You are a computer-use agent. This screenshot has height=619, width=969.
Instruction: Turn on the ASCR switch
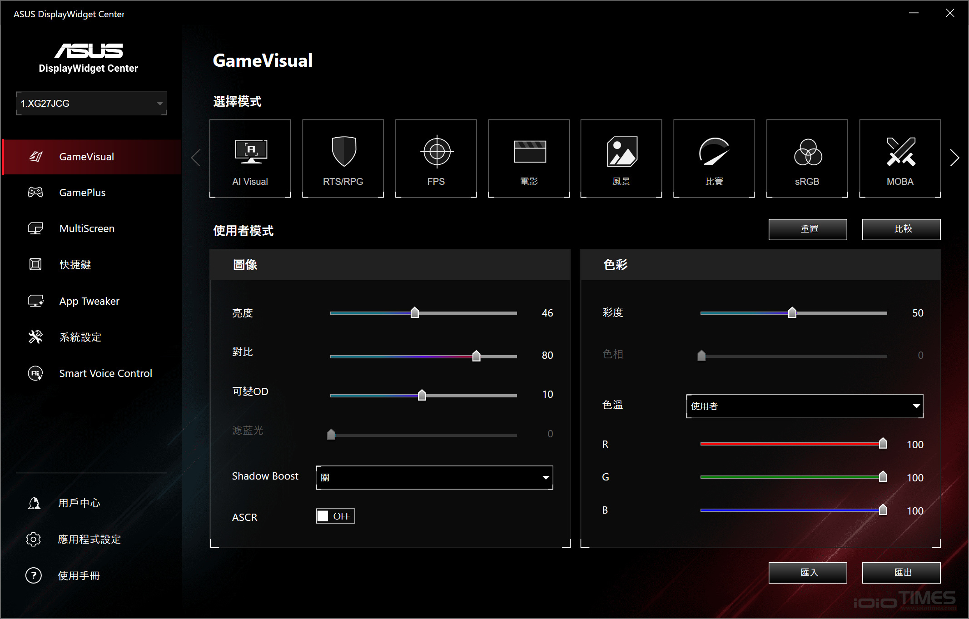click(x=335, y=516)
